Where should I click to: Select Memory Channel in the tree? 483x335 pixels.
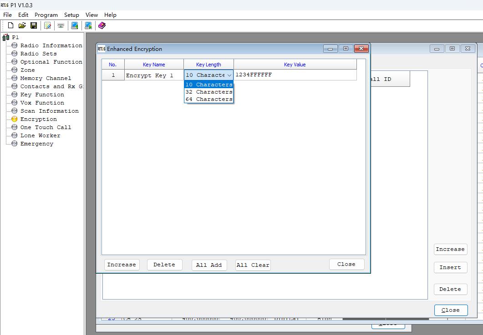point(46,78)
